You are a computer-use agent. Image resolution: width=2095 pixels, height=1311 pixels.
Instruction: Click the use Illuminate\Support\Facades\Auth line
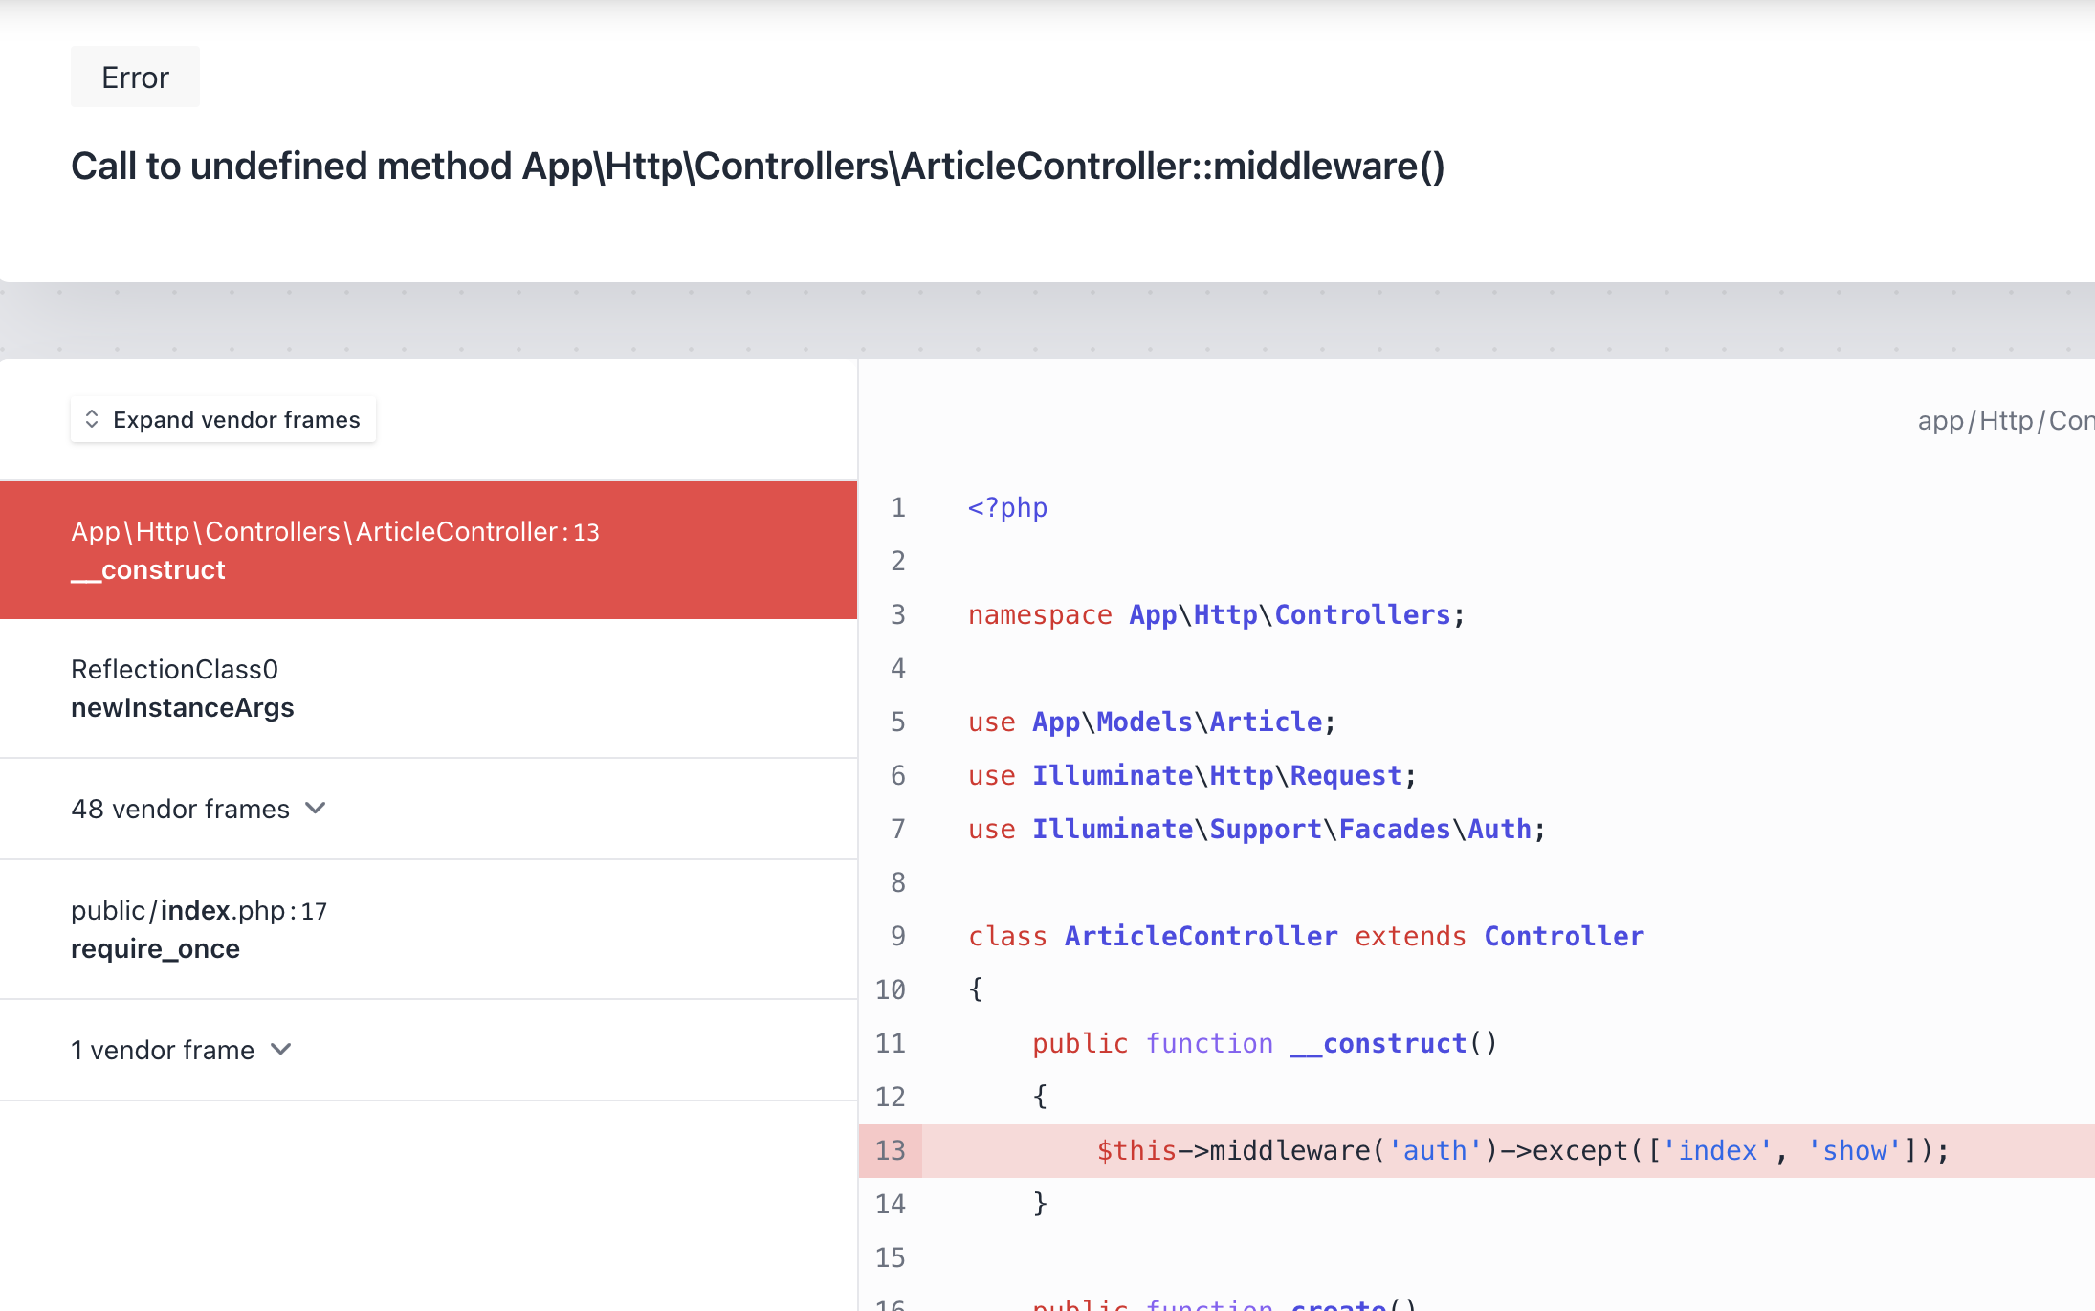pyautogui.click(x=1256, y=829)
